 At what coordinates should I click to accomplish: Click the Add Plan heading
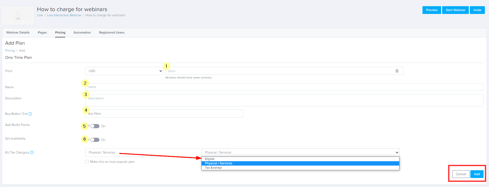[15, 43]
